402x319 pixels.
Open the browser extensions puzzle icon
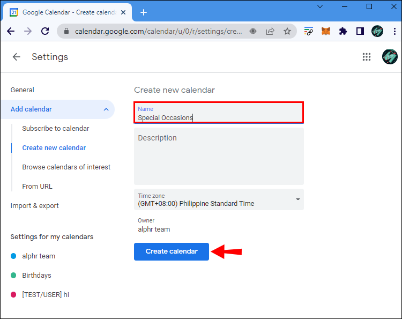pyautogui.click(x=343, y=31)
